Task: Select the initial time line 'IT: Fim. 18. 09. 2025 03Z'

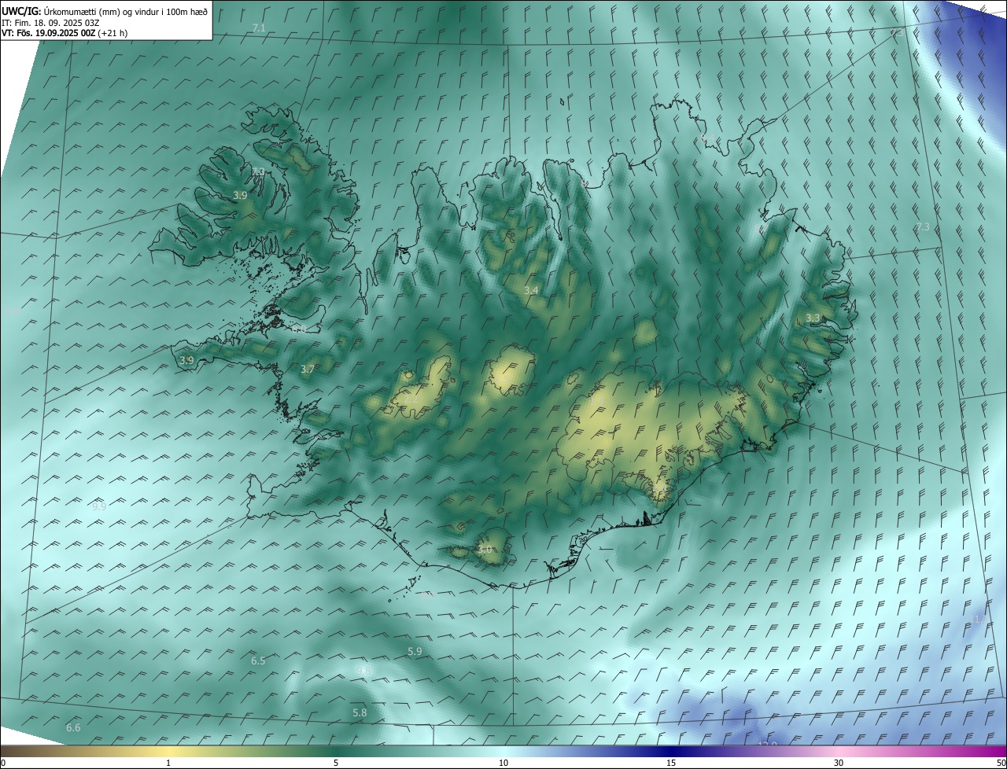Action: tap(50, 22)
